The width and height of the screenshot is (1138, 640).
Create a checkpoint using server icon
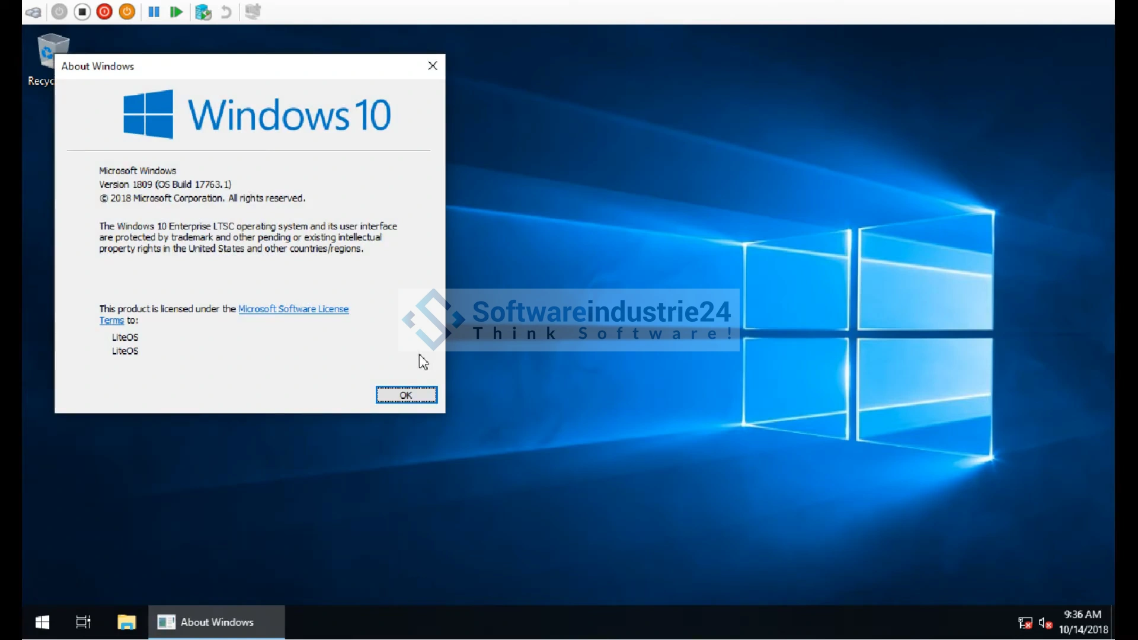203,12
